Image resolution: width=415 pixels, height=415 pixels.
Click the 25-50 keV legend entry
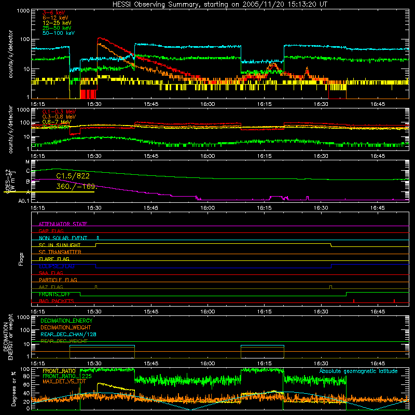[x=57, y=28]
